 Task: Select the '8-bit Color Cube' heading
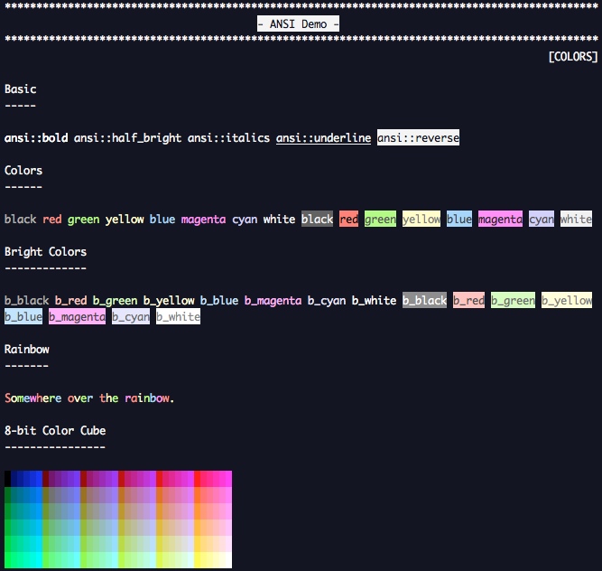pyautogui.click(x=55, y=430)
